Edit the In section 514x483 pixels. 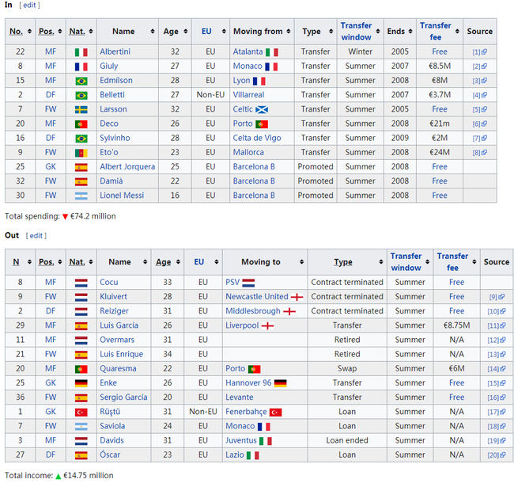tap(29, 6)
